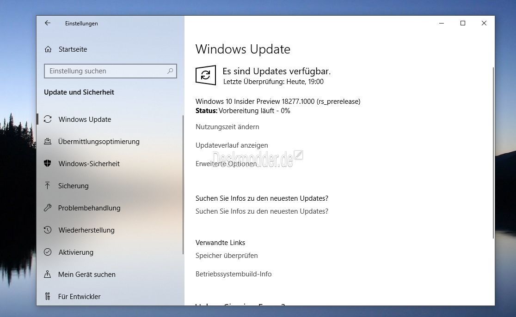Open the Mein Gerät suchen section
The width and height of the screenshot is (516, 317).
tap(86, 275)
